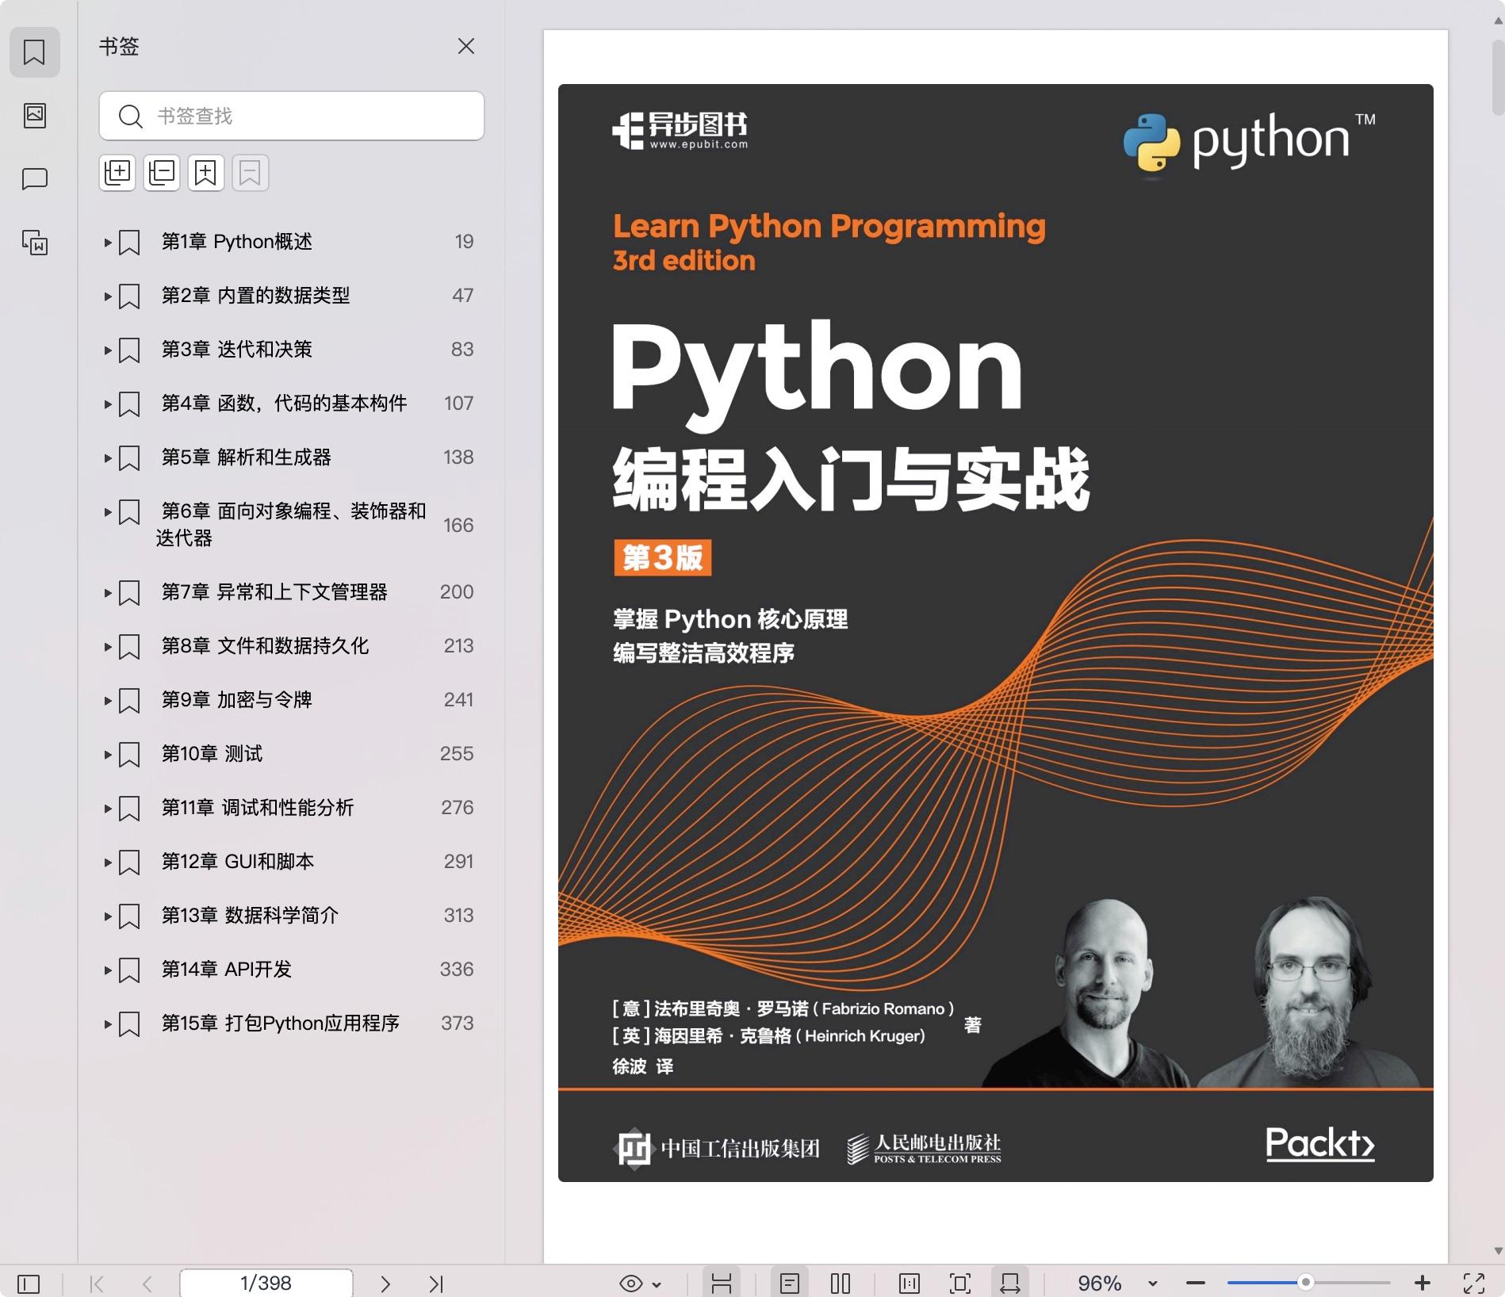Go to last page
This screenshot has width=1505, height=1297.
(x=436, y=1283)
